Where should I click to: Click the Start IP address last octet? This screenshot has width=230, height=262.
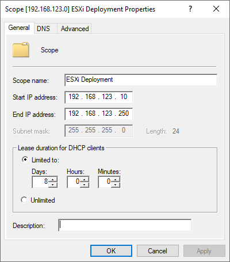click(x=124, y=97)
